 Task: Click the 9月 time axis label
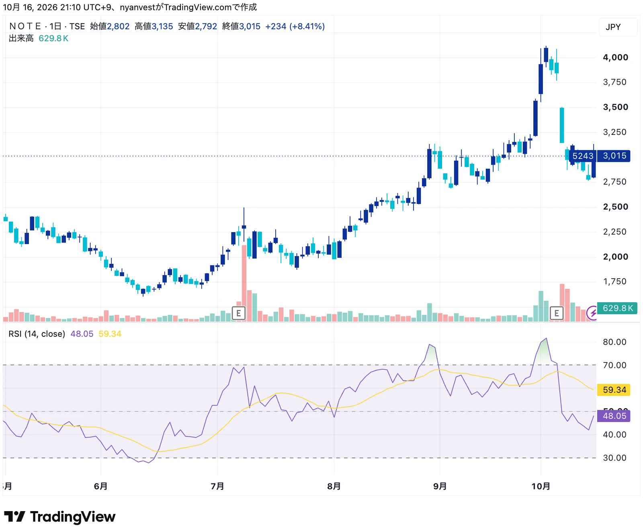(440, 486)
